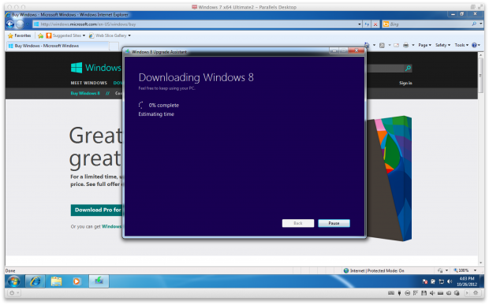The height and width of the screenshot is (305, 489).
Task: Select the Buy Windows - Microsoft Windows tab
Action: [x=58, y=46]
